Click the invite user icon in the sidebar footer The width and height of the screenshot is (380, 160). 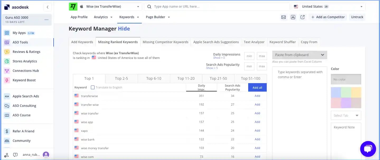[x=7, y=155]
